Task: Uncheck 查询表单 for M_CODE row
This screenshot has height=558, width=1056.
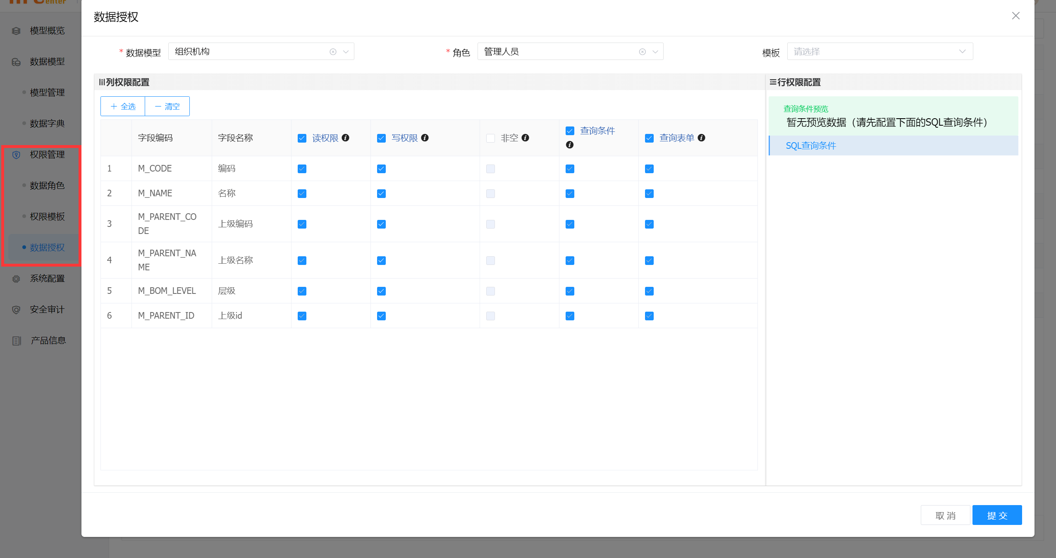Action: click(649, 169)
